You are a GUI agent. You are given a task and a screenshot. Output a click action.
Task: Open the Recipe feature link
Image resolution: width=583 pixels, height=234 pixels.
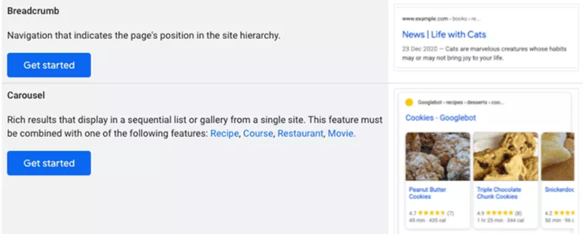coord(225,133)
